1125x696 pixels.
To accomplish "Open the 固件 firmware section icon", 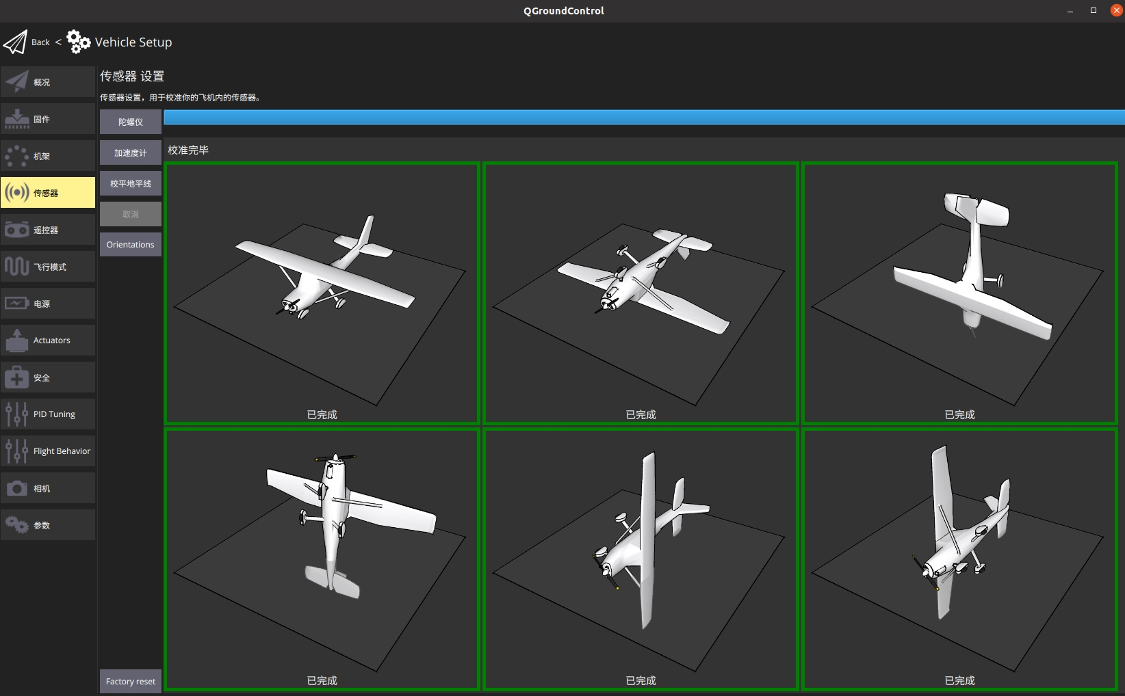I will (x=16, y=119).
